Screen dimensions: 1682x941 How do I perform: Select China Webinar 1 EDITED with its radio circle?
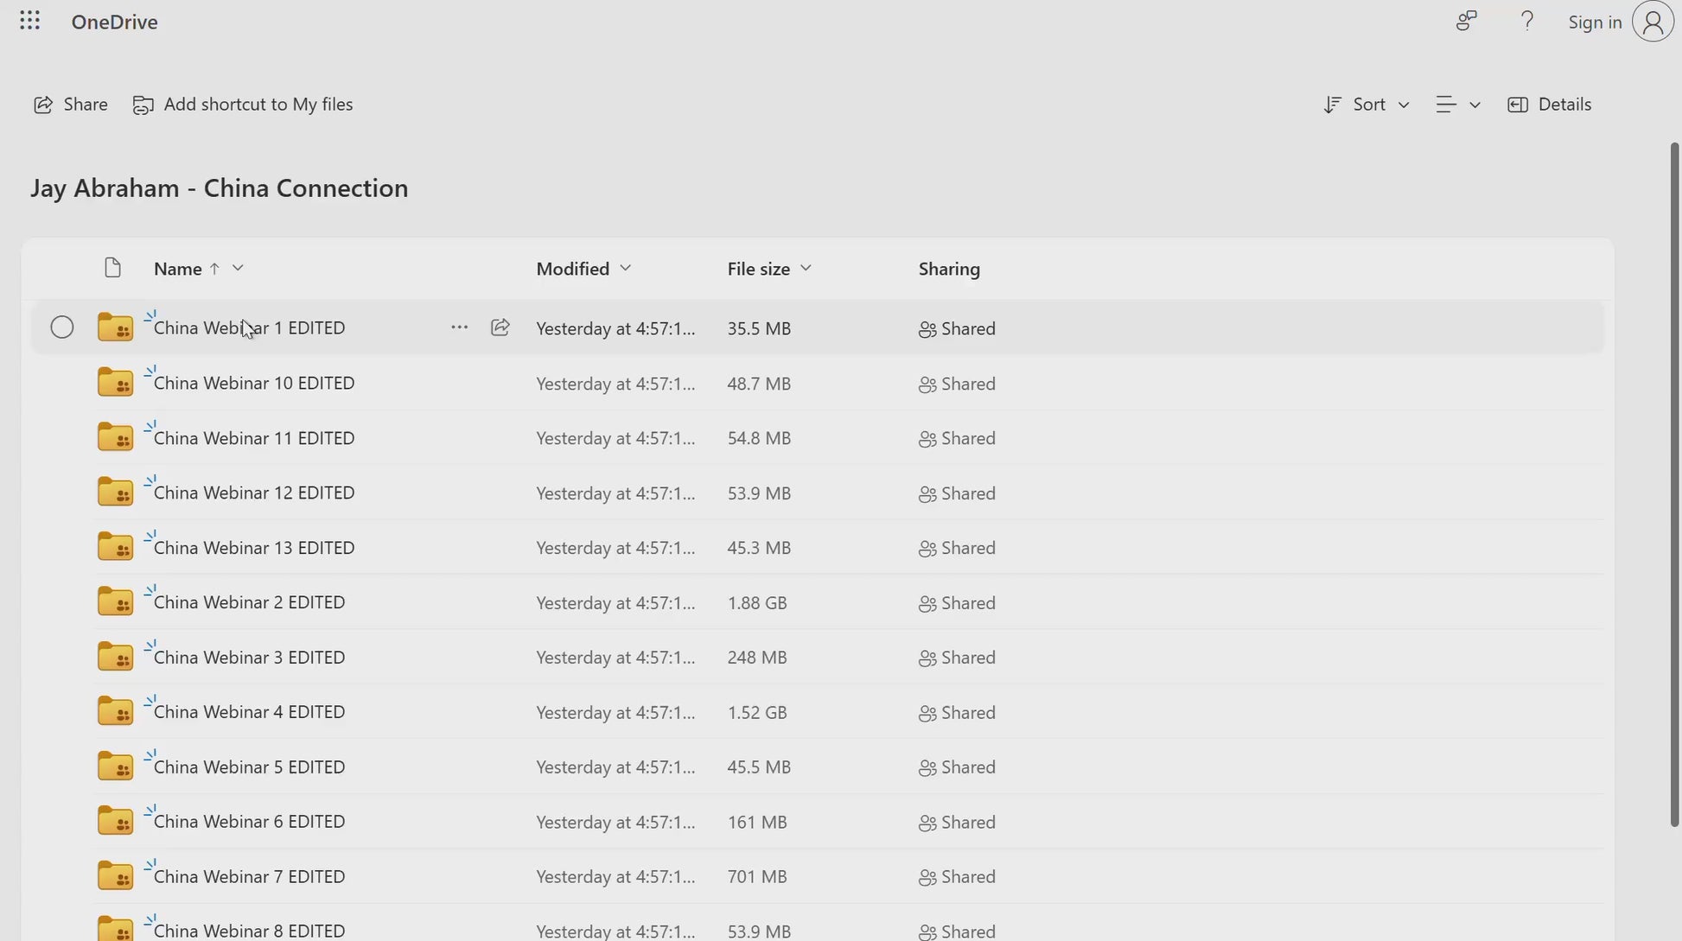[62, 327]
